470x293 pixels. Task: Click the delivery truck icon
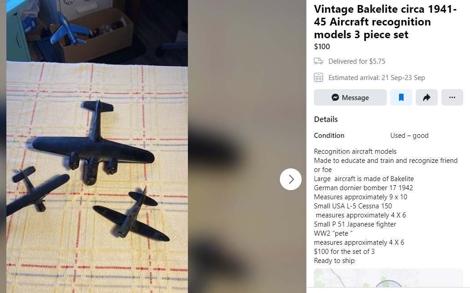318,61
